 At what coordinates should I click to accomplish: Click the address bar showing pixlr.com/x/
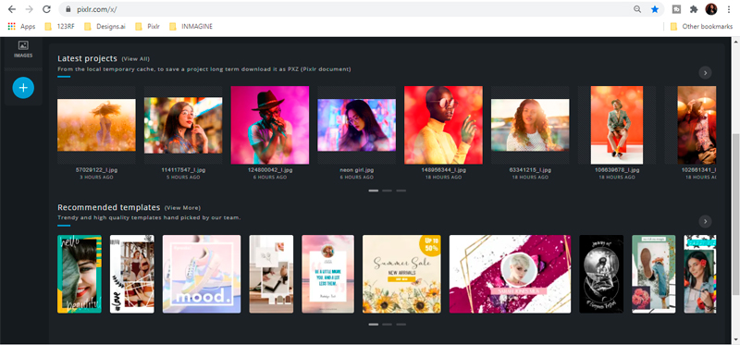coord(350,9)
